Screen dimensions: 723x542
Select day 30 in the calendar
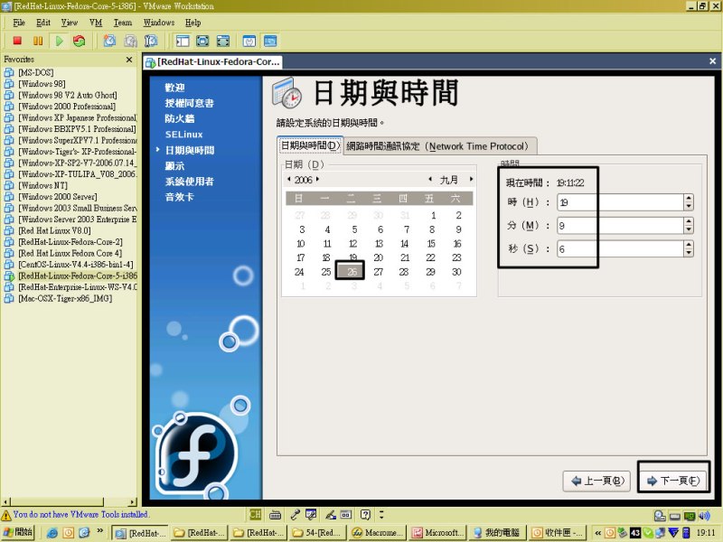click(x=456, y=272)
